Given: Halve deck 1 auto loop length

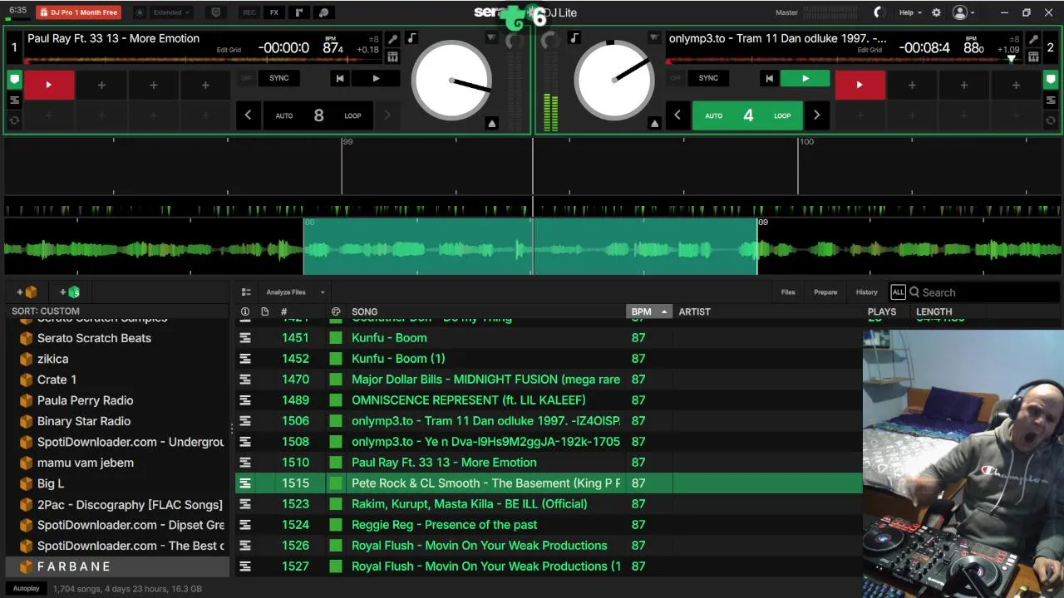Looking at the screenshot, I should pyautogui.click(x=248, y=115).
